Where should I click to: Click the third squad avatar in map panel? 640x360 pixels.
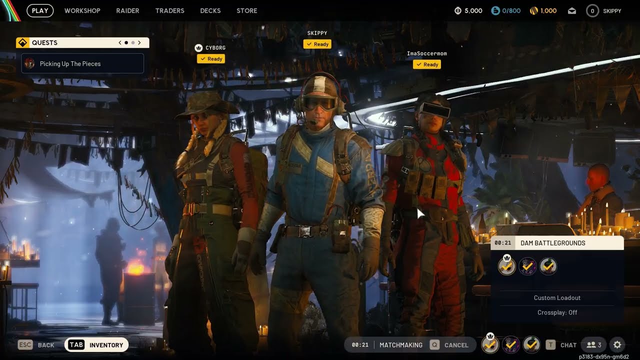[x=548, y=266]
